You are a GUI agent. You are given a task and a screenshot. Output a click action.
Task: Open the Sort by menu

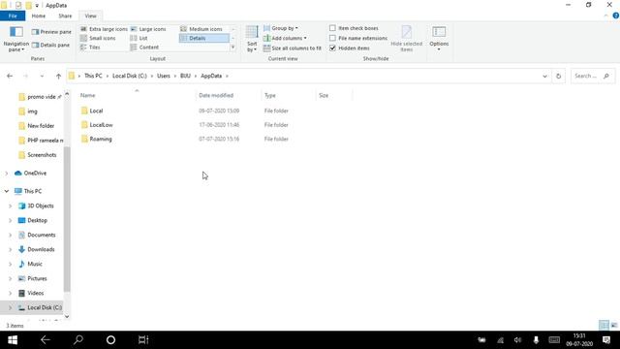point(252,39)
